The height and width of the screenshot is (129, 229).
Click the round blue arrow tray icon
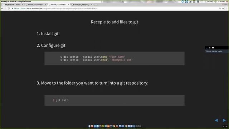tap(182, 1)
